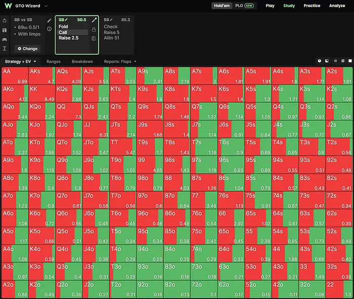Image resolution: width=354 pixels, height=299 pixels.
Task: Click the J4s hand cell
Action: click(285, 129)
